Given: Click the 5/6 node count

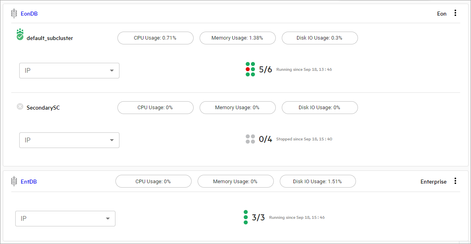Looking at the screenshot, I should pos(265,70).
